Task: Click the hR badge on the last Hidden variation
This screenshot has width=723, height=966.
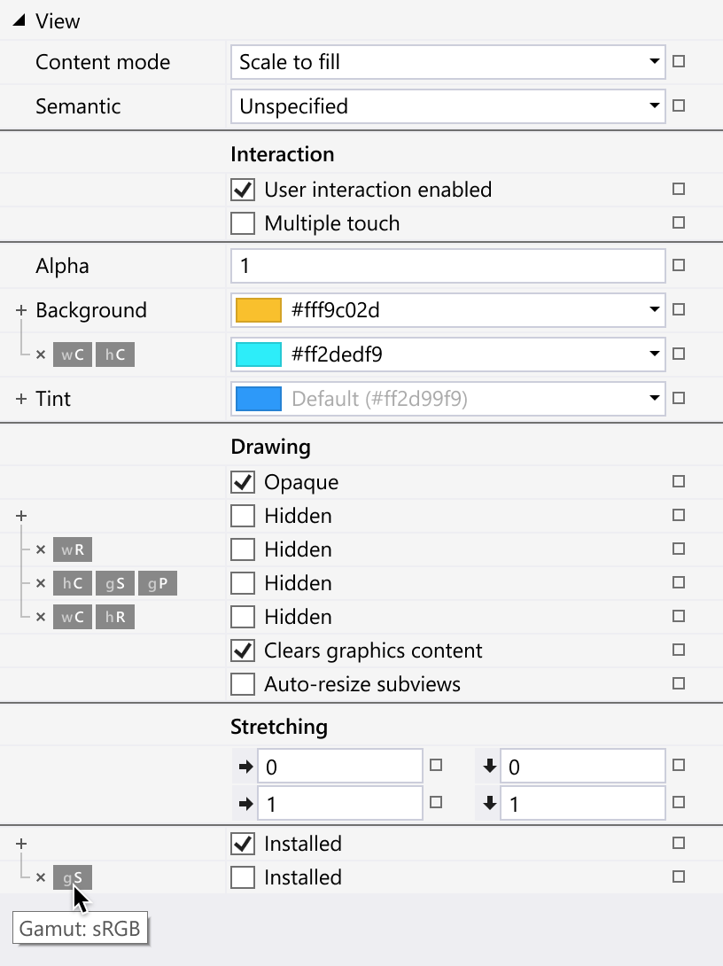Action: 114,617
